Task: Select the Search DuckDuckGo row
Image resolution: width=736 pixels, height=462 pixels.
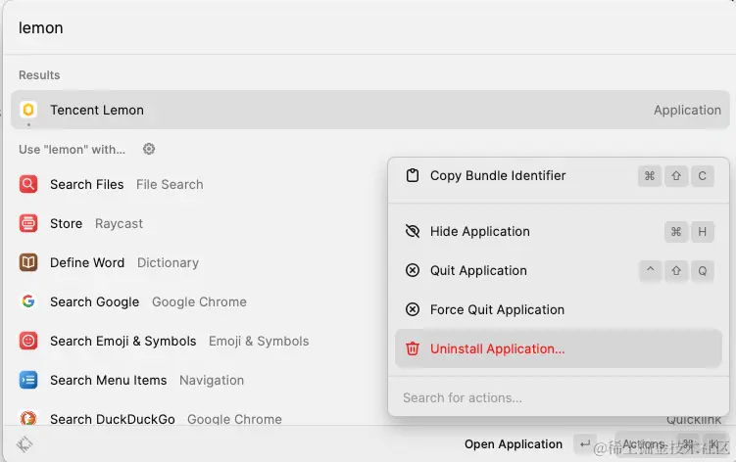Action: pyautogui.click(x=197, y=417)
